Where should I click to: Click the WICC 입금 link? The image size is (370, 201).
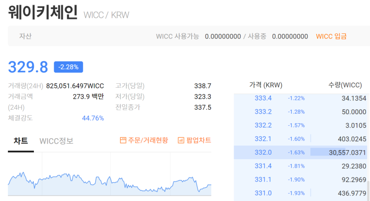tap(331, 36)
